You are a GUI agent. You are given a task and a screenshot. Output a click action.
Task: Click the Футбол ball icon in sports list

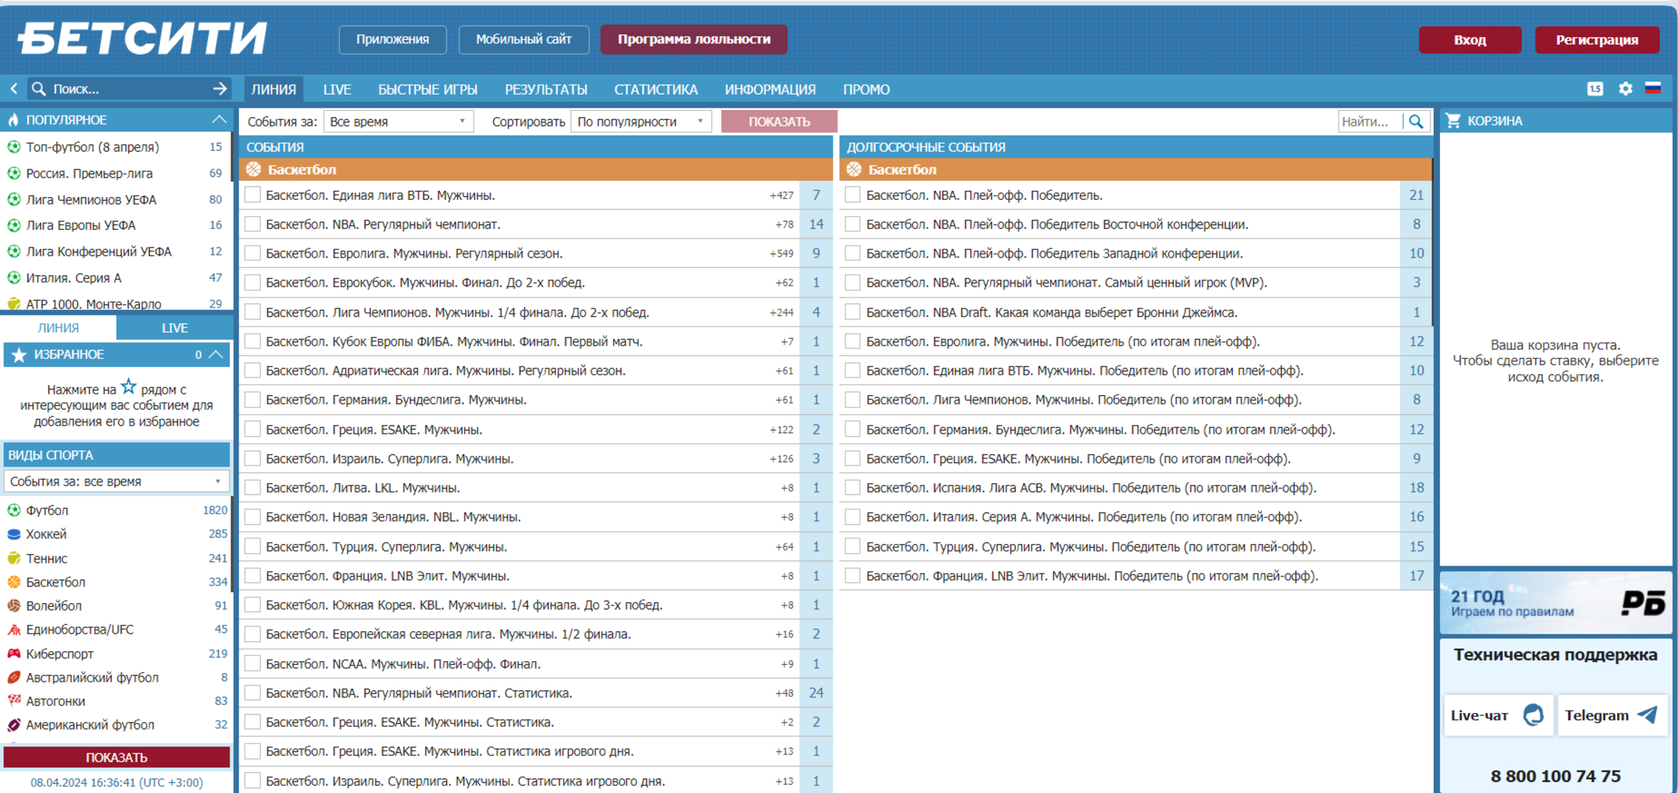point(14,511)
